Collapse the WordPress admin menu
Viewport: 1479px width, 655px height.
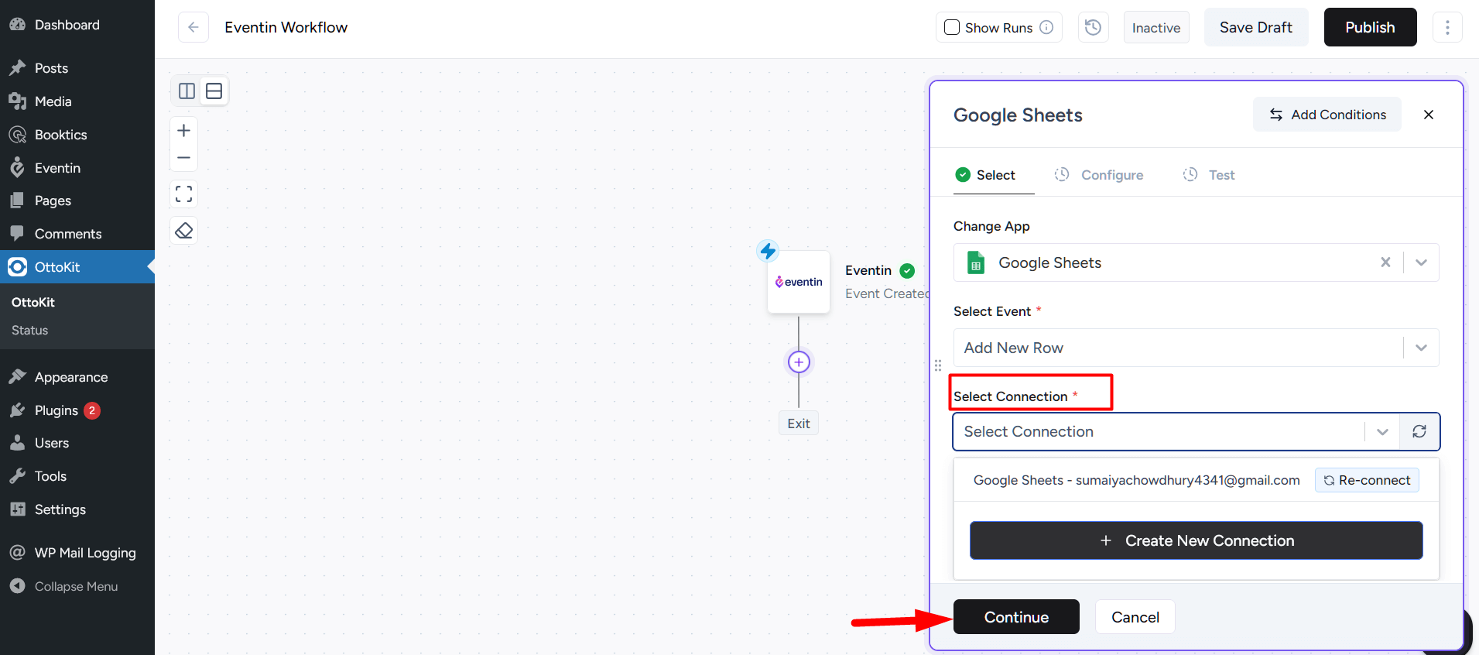pyautogui.click(x=77, y=586)
